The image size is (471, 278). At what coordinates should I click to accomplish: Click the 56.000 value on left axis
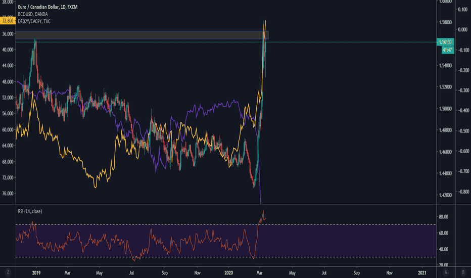8,114
